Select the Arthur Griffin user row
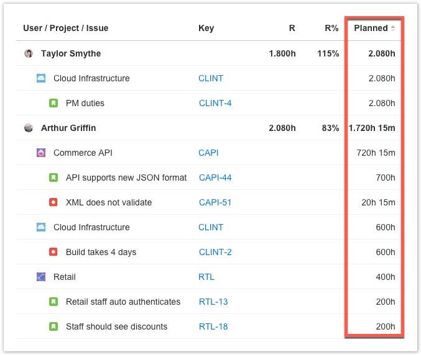 tap(68, 128)
